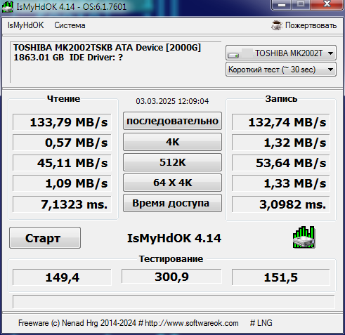This screenshot has height=335, width=345.
Task: Click the Пожертвовать donate link
Action: pos(311,25)
